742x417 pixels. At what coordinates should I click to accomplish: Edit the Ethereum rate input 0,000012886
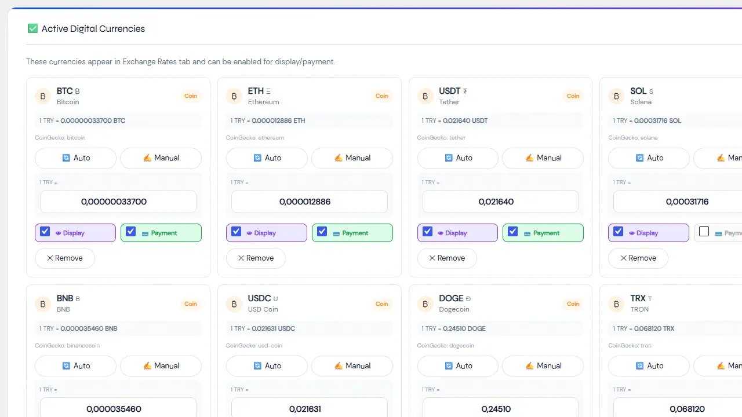pos(310,202)
